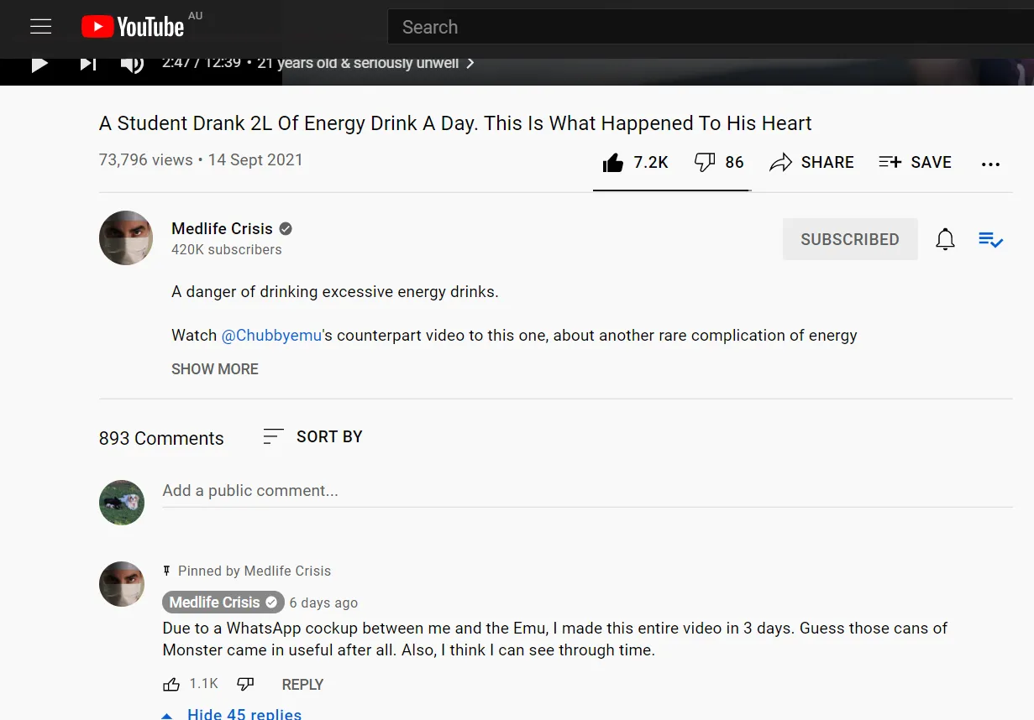Click the YouTube logo
This screenshot has width=1034, height=720.
click(x=133, y=27)
